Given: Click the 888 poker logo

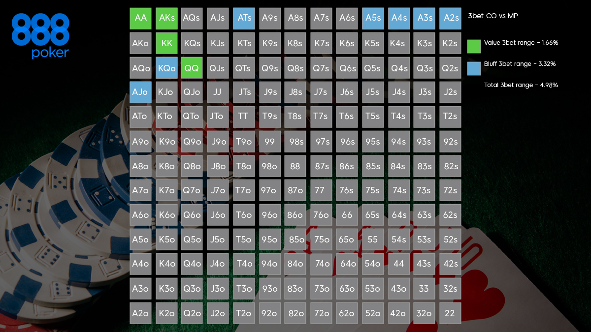Looking at the screenshot, I should [40, 36].
